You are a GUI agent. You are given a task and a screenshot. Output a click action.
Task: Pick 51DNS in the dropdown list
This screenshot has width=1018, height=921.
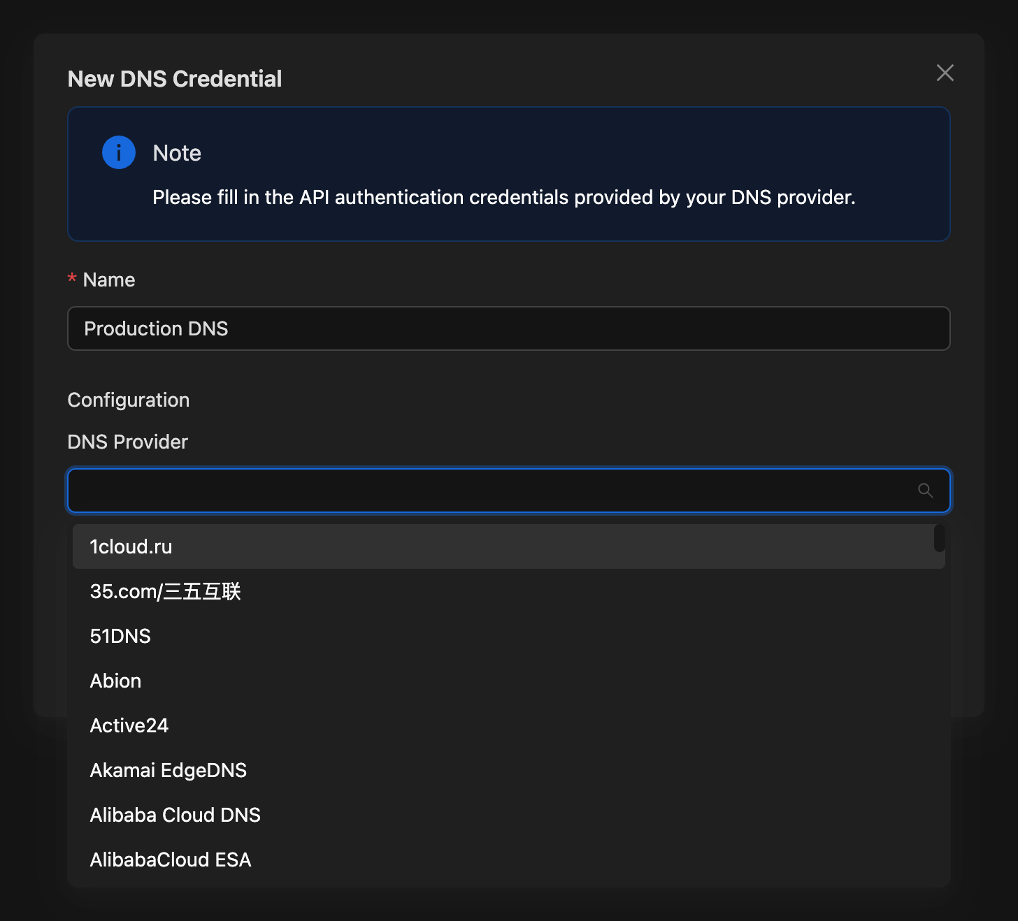(x=508, y=636)
